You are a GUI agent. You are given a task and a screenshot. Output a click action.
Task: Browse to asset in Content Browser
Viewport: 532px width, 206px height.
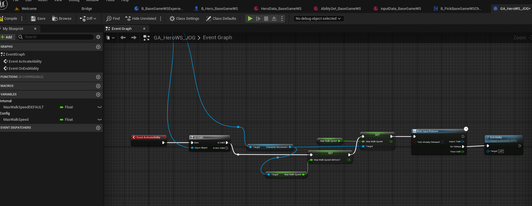coord(62,19)
